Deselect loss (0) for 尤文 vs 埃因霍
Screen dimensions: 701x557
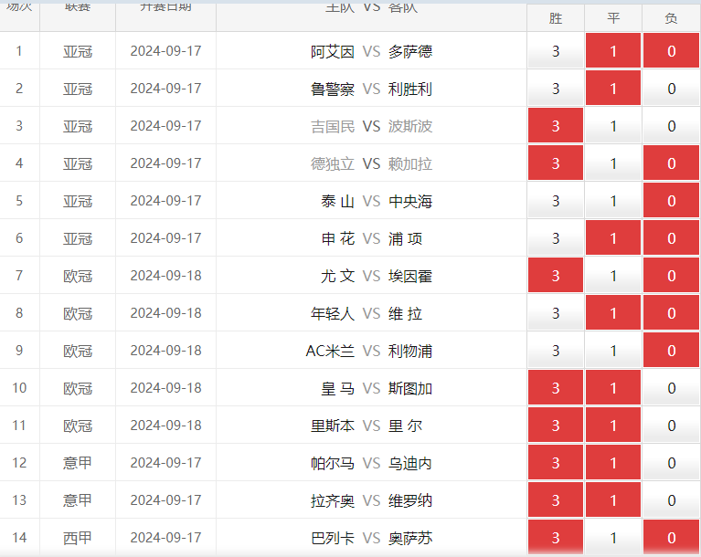tap(671, 276)
